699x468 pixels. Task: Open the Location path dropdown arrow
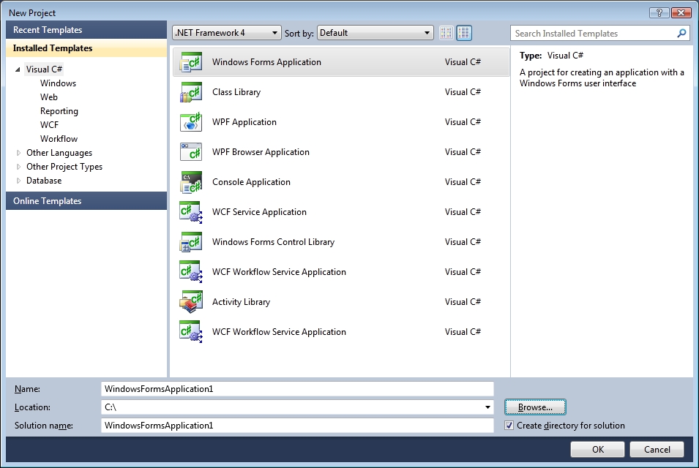coord(487,407)
